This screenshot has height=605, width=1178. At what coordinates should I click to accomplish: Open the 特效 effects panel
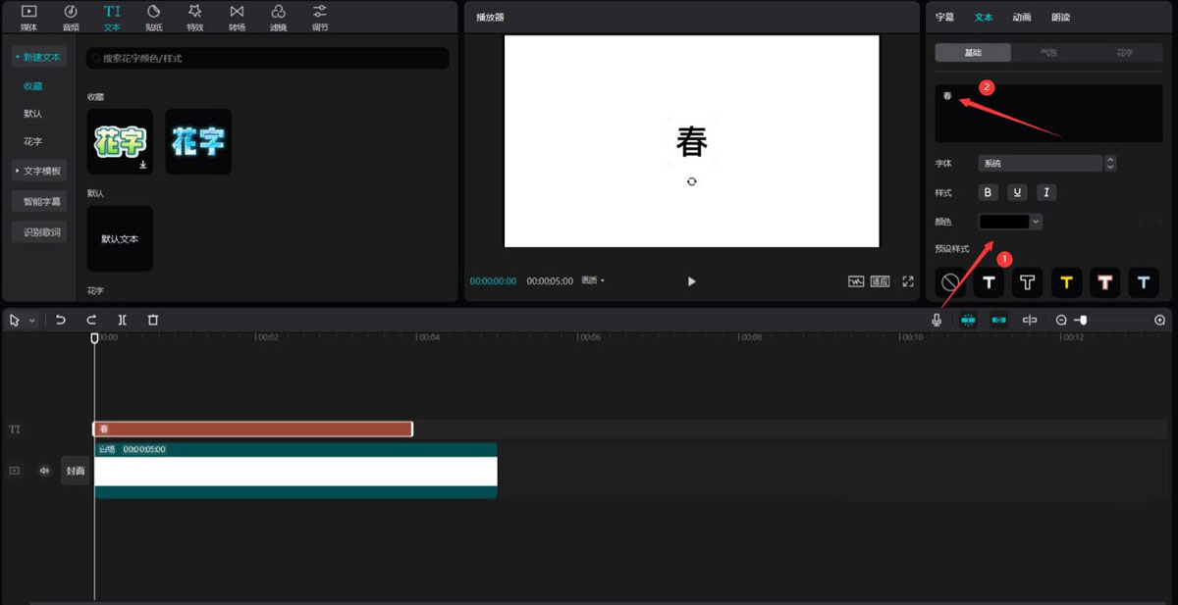[x=194, y=15]
